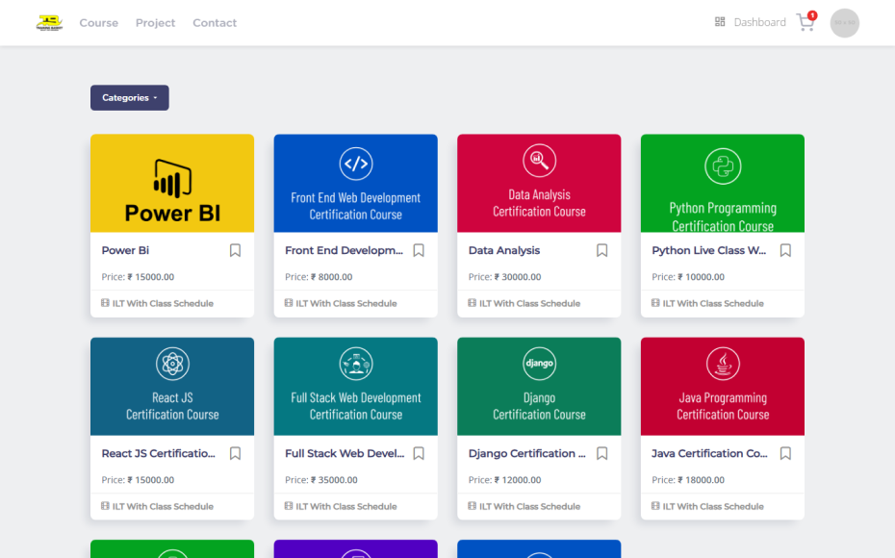Image resolution: width=895 pixels, height=558 pixels.
Task: Open the Django Certification Course thumbnail
Action: tap(539, 386)
